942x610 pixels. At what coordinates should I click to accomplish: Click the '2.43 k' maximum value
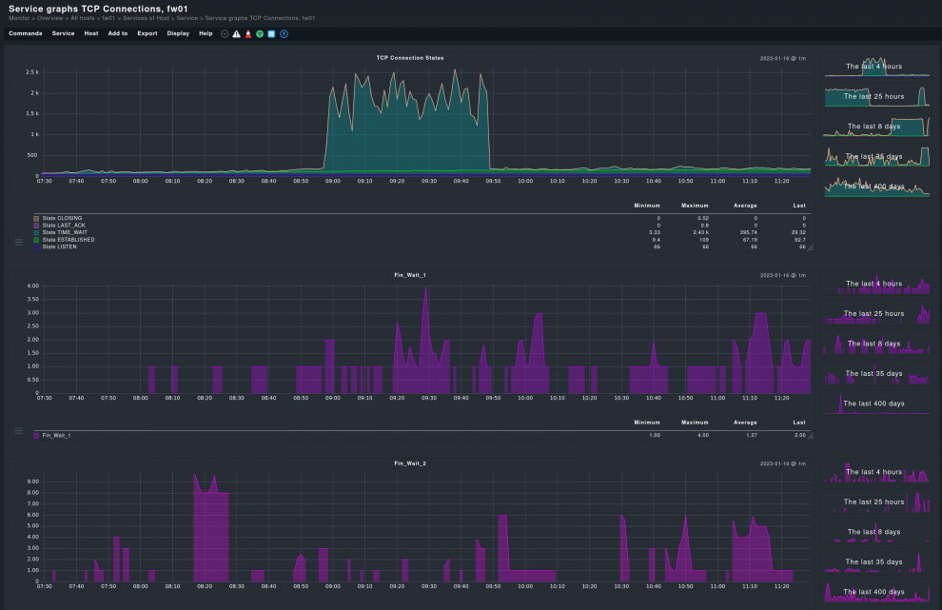click(700, 232)
